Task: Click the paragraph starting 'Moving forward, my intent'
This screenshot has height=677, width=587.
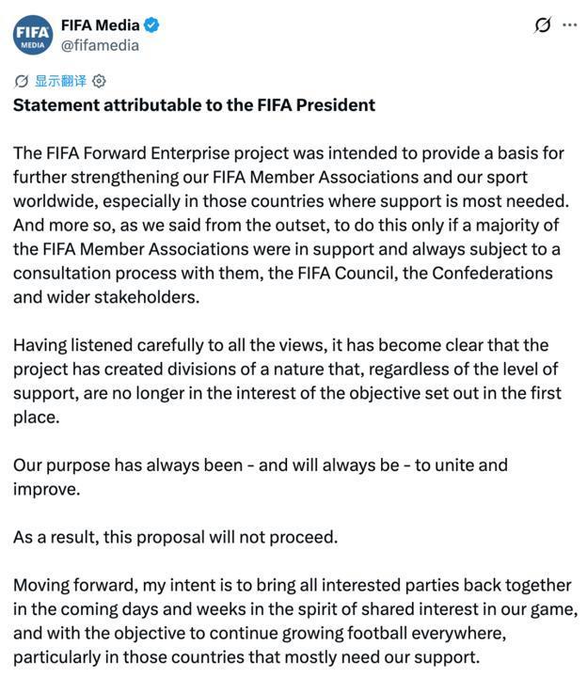Action: pos(295,622)
